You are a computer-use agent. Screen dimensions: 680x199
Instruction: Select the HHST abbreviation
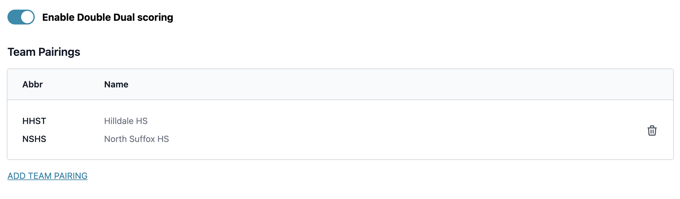tap(34, 121)
